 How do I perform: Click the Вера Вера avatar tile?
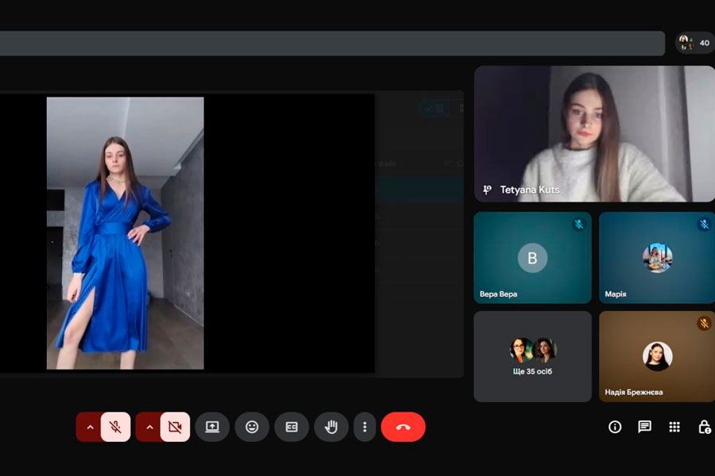pyautogui.click(x=532, y=258)
